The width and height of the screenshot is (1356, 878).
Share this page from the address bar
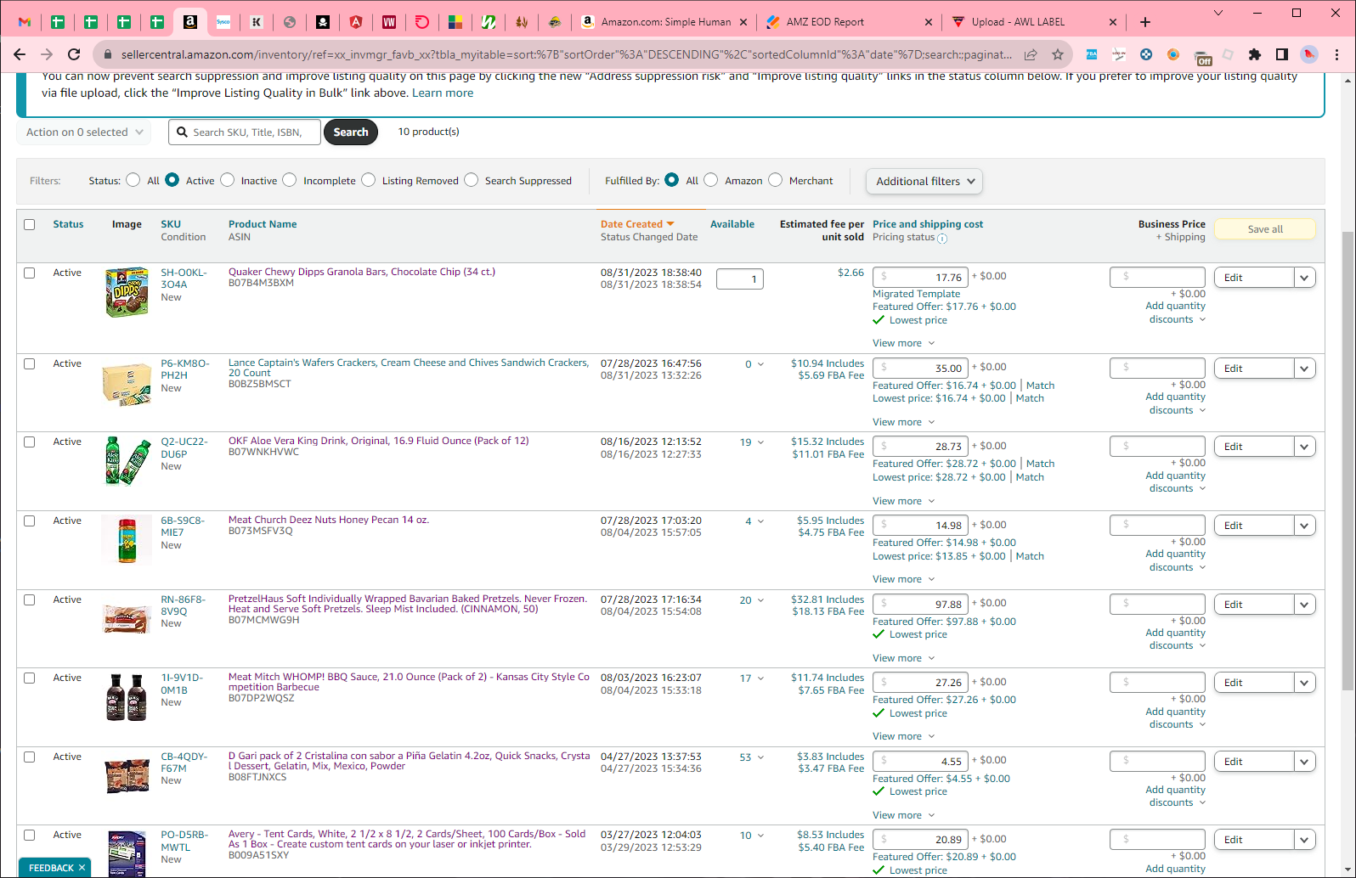[1031, 54]
